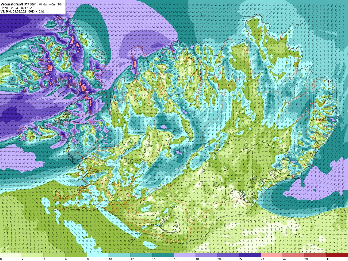Click the 'VT: Mið. 03.03.2021 00Z' text
The image size is (348, 261).
(17, 11)
